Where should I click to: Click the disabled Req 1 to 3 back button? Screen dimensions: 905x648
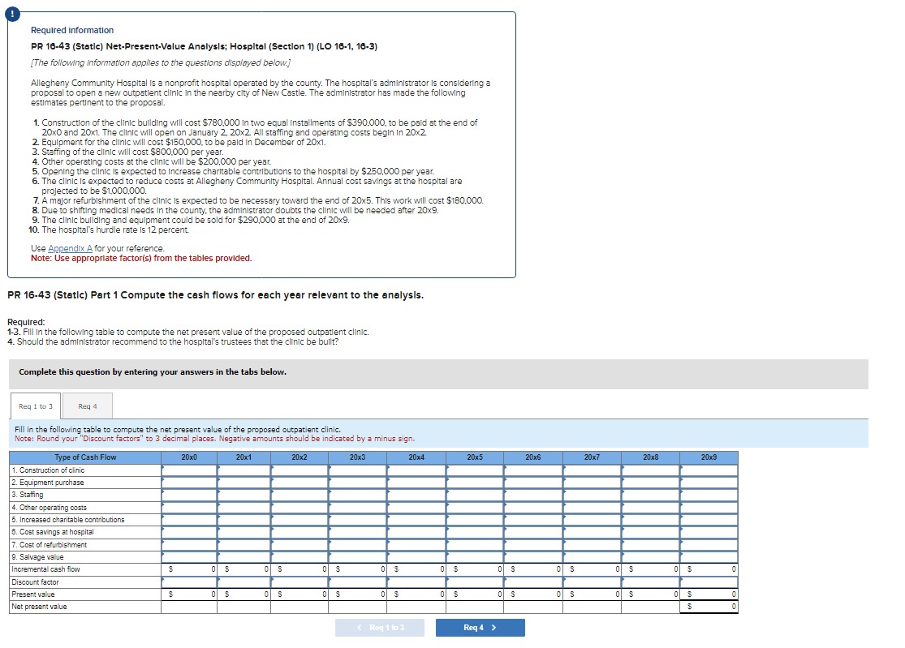click(379, 627)
